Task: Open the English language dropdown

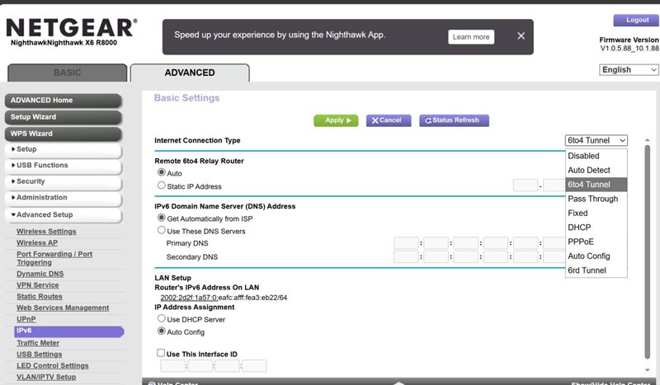Action: 629,70
